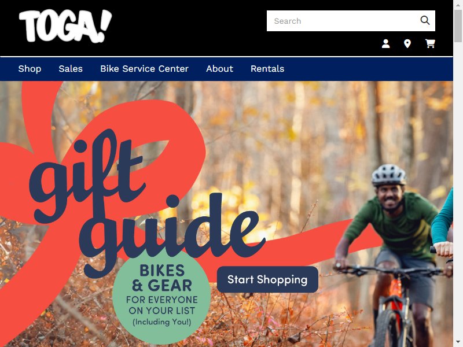Open the account user icon

click(385, 44)
